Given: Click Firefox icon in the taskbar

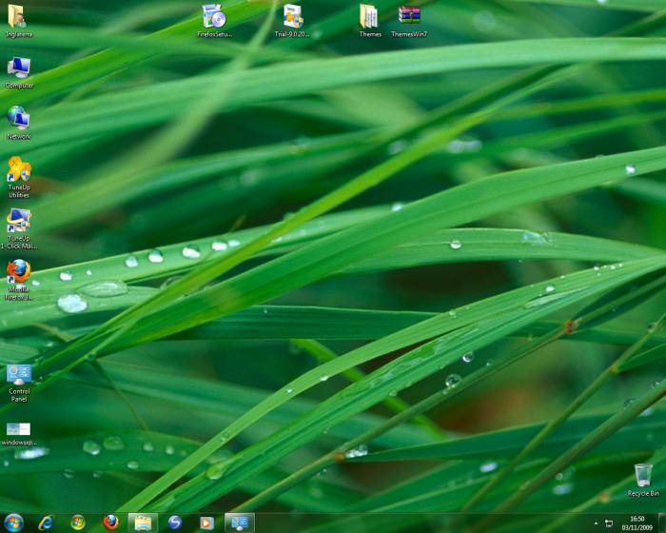Looking at the screenshot, I should click(110, 522).
